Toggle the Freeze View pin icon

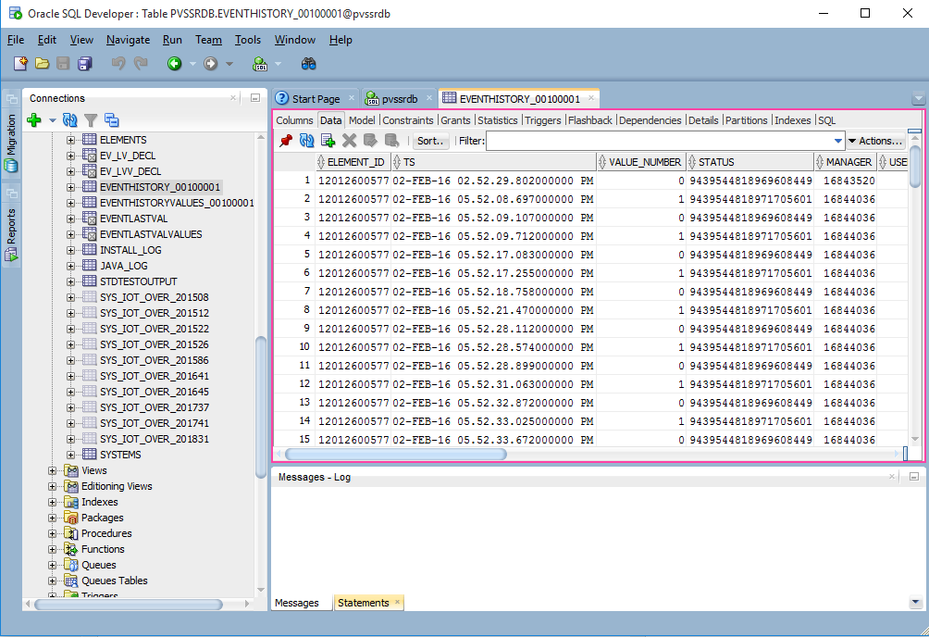coord(286,141)
